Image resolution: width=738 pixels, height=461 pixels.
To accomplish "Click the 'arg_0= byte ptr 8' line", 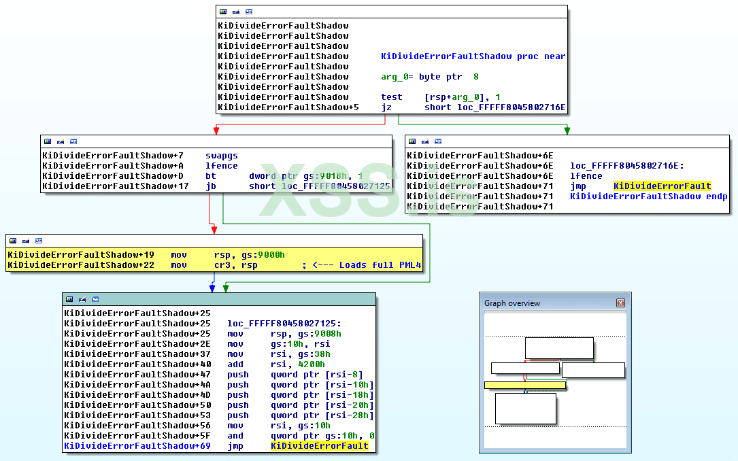I will click(x=430, y=77).
